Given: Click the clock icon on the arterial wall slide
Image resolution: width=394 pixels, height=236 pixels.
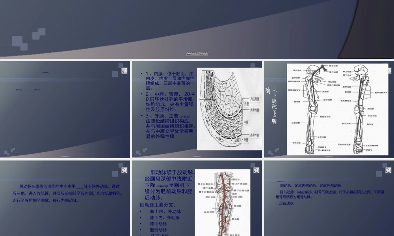Looking at the screenshot, I should pyautogui.click(x=256, y=68).
